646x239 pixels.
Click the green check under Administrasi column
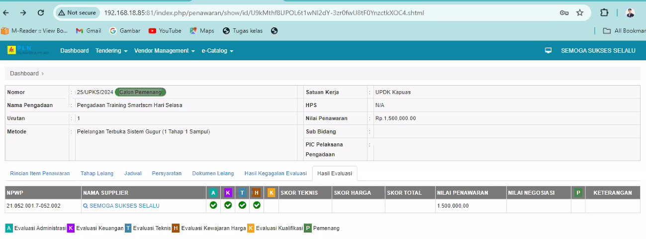(x=213, y=205)
